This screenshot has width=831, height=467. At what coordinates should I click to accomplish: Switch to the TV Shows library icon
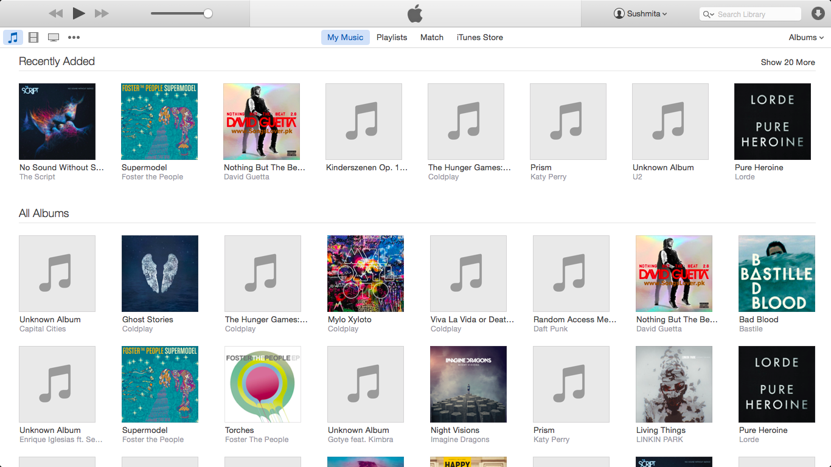[x=54, y=37]
